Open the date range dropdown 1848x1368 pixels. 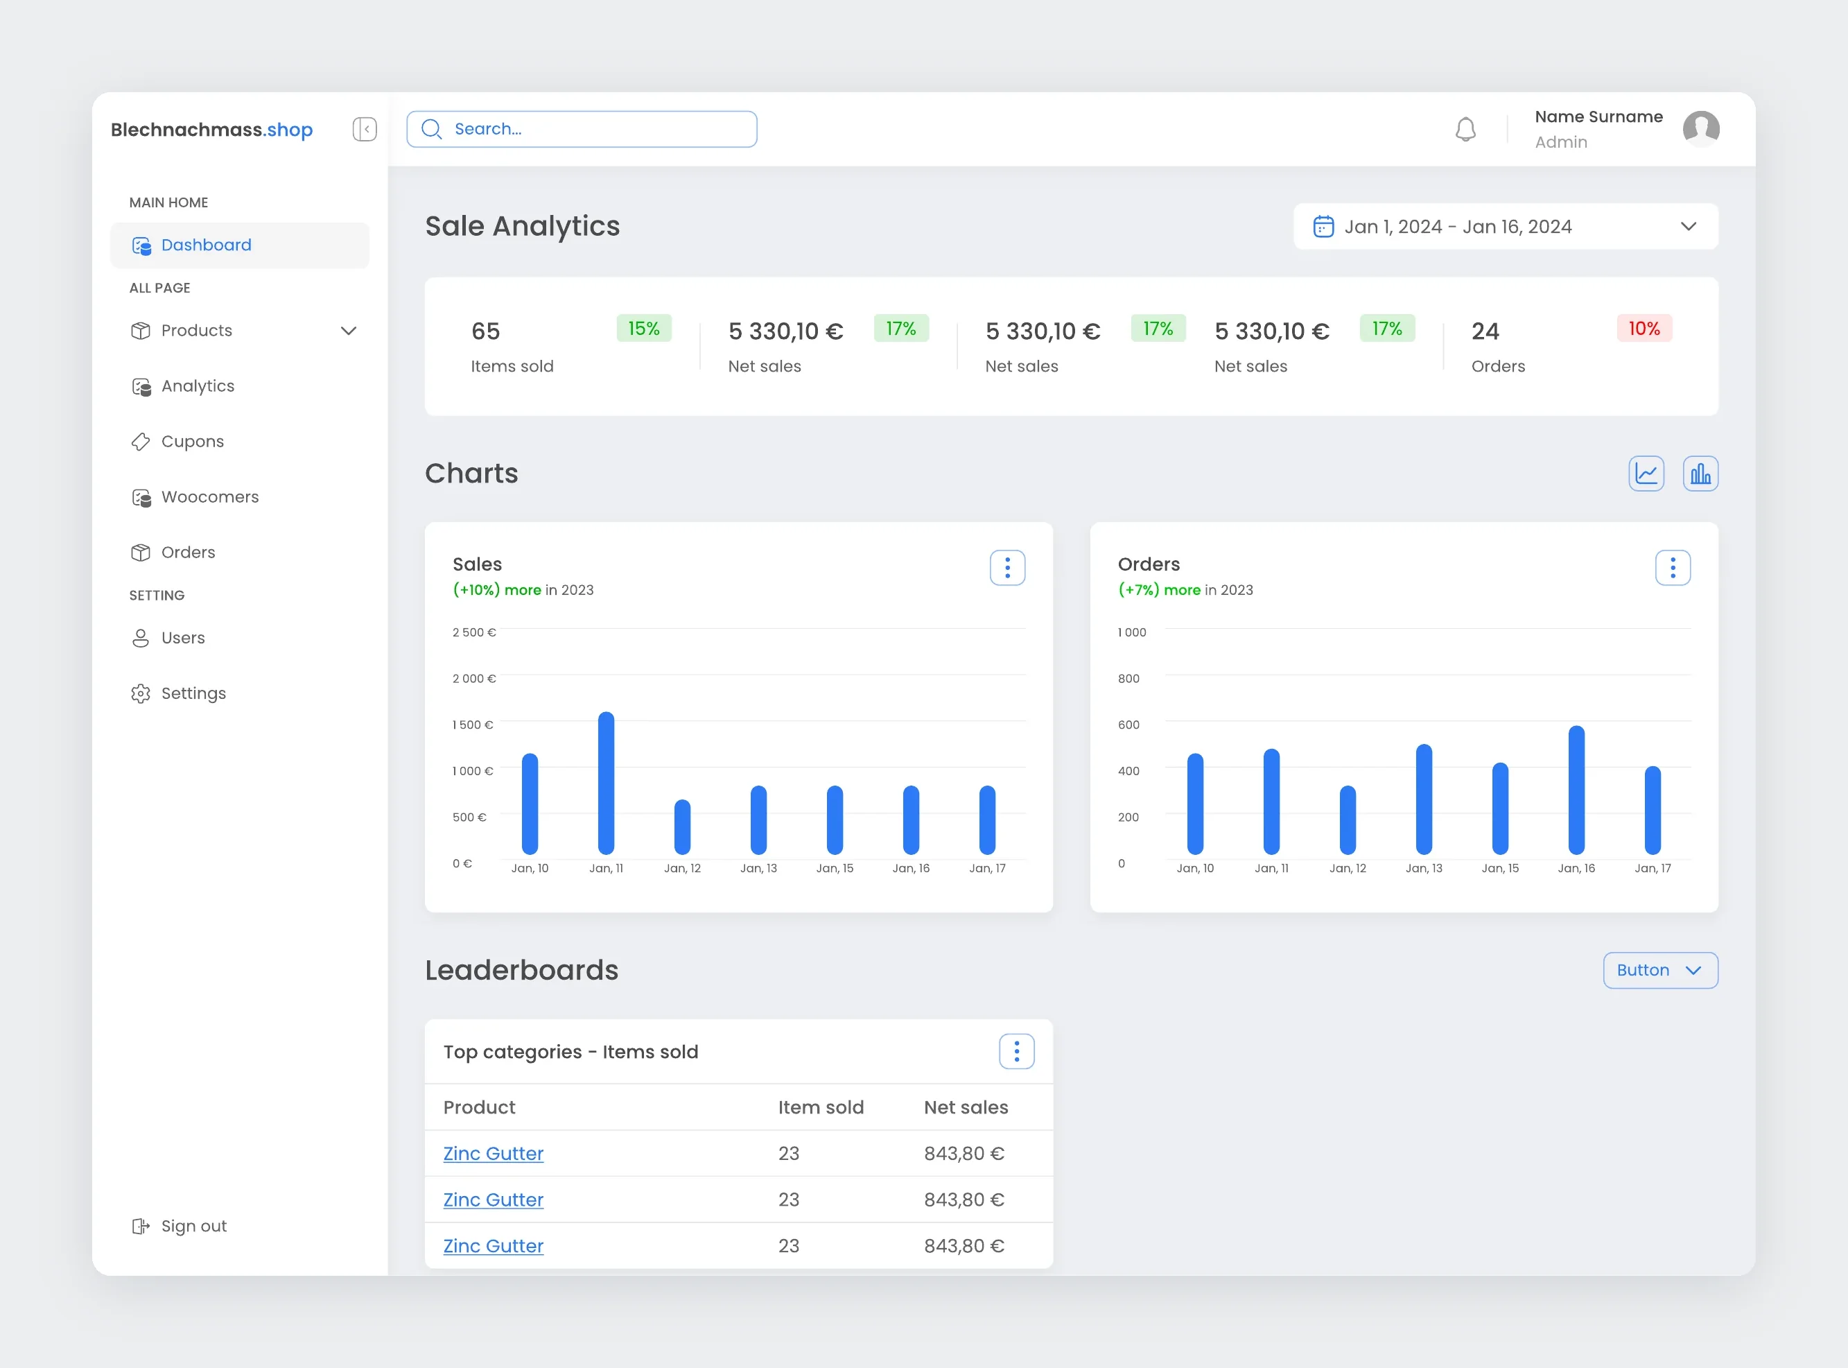(x=1506, y=226)
